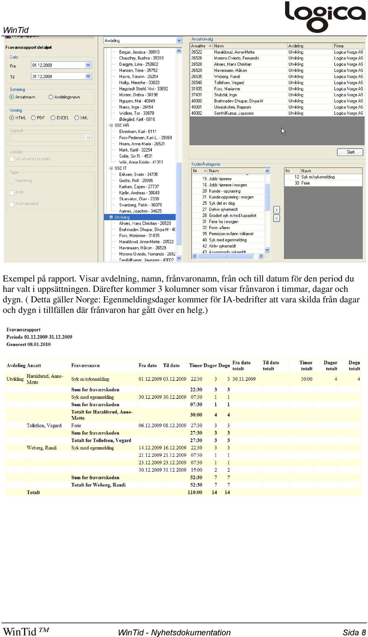Click the arrow button to remove selected code
The height and width of the screenshot is (637, 368).
pos(277,218)
